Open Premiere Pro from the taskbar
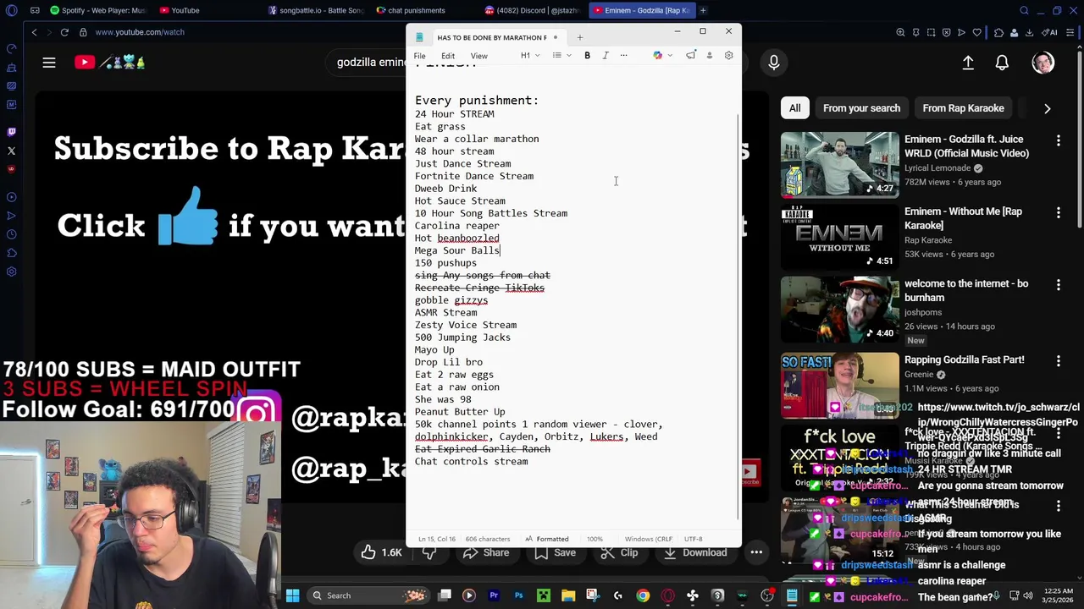 494,595
